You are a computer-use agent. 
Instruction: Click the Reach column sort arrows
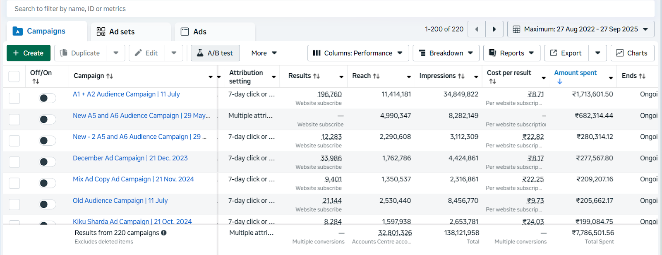click(376, 76)
